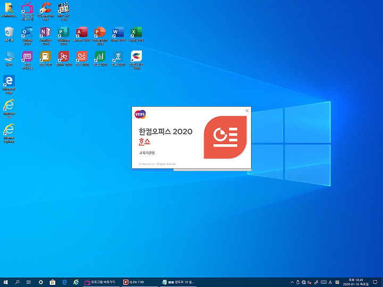Launch MPC-HC media player shortcut
The height and width of the screenshot is (287, 383).
(x=63, y=11)
